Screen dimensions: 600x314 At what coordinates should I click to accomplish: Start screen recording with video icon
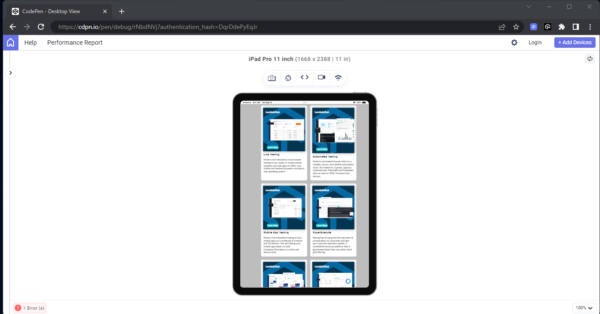(x=322, y=77)
